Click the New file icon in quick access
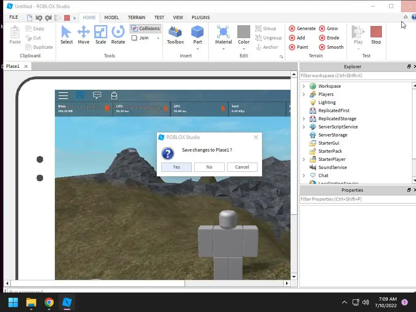Viewport: 416px width, 312px height. click(29, 18)
